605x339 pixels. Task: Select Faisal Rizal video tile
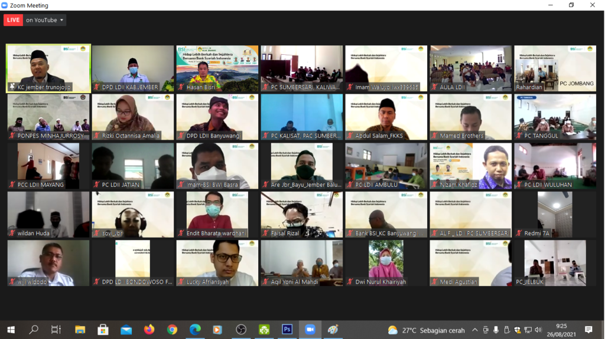[302, 215]
